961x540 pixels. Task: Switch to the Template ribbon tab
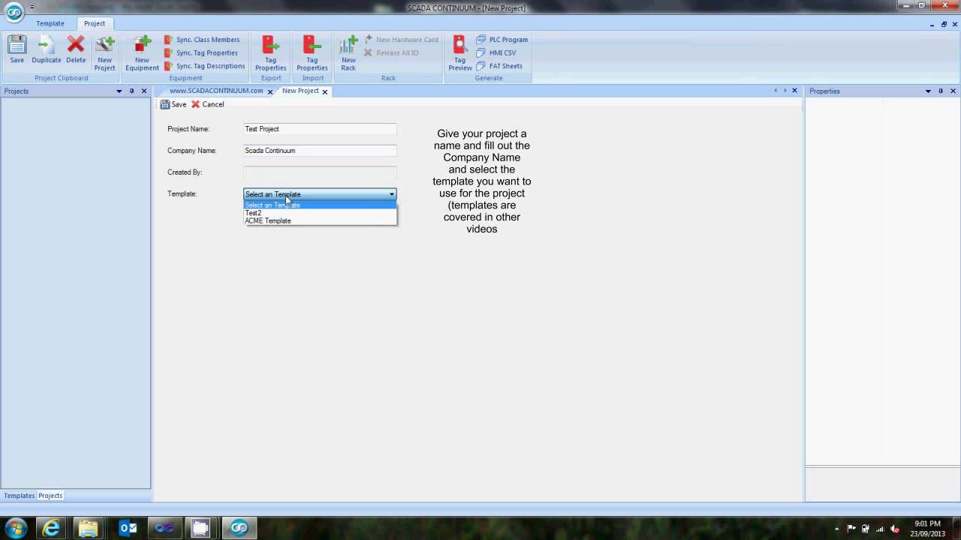tap(50, 23)
